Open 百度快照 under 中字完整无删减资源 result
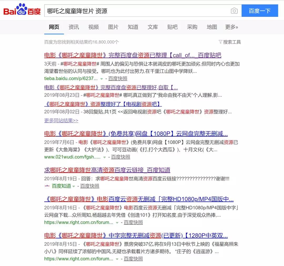Image resolution: width=284 pixels, height=266 pixels. tap(133, 259)
